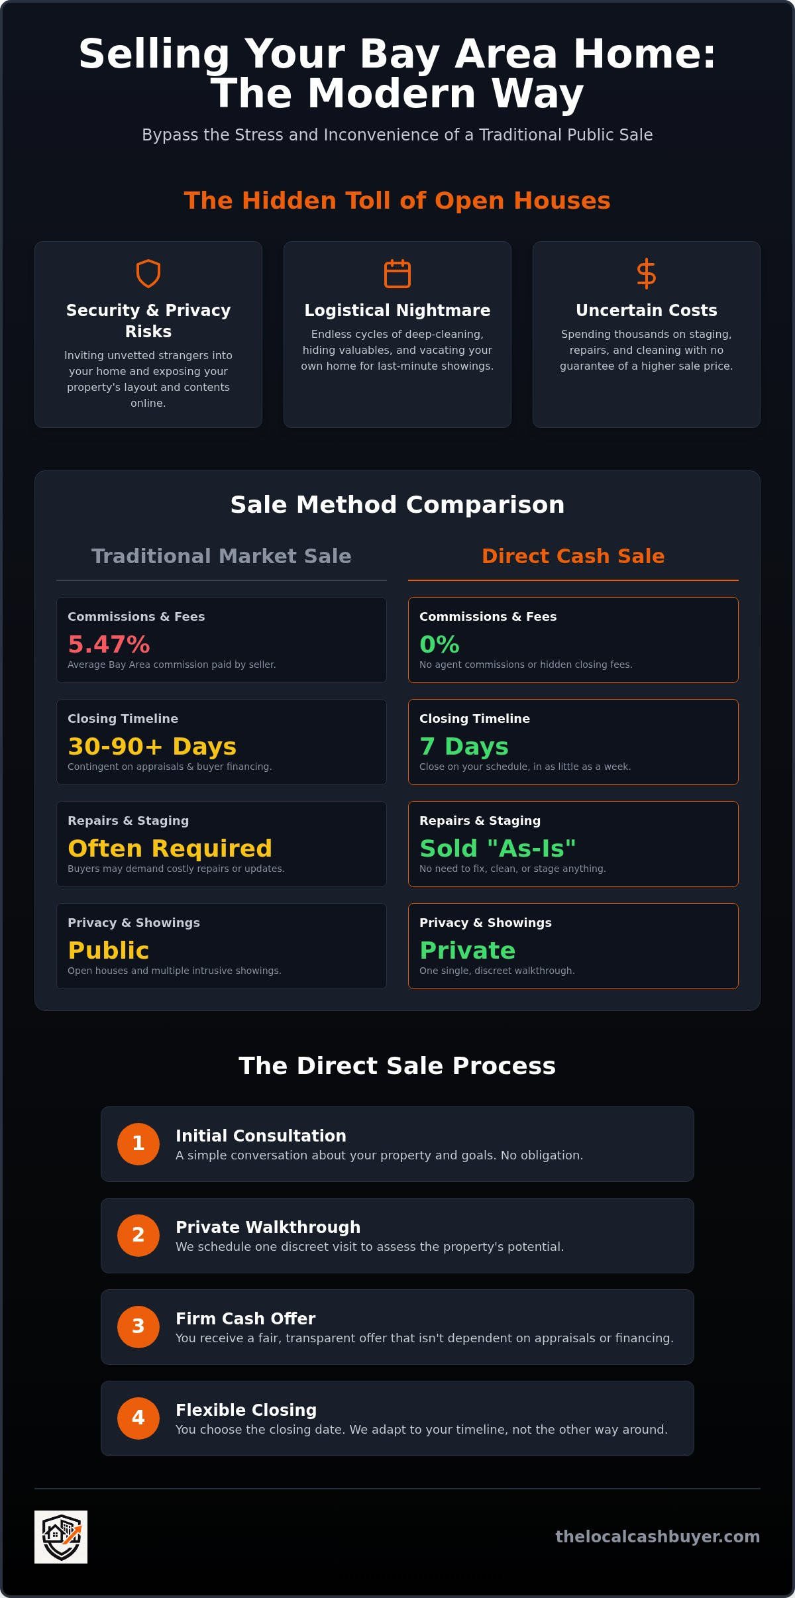Screen dimensions: 795x1598
Task: Click the Private showings card
Action: tap(573, 945)
